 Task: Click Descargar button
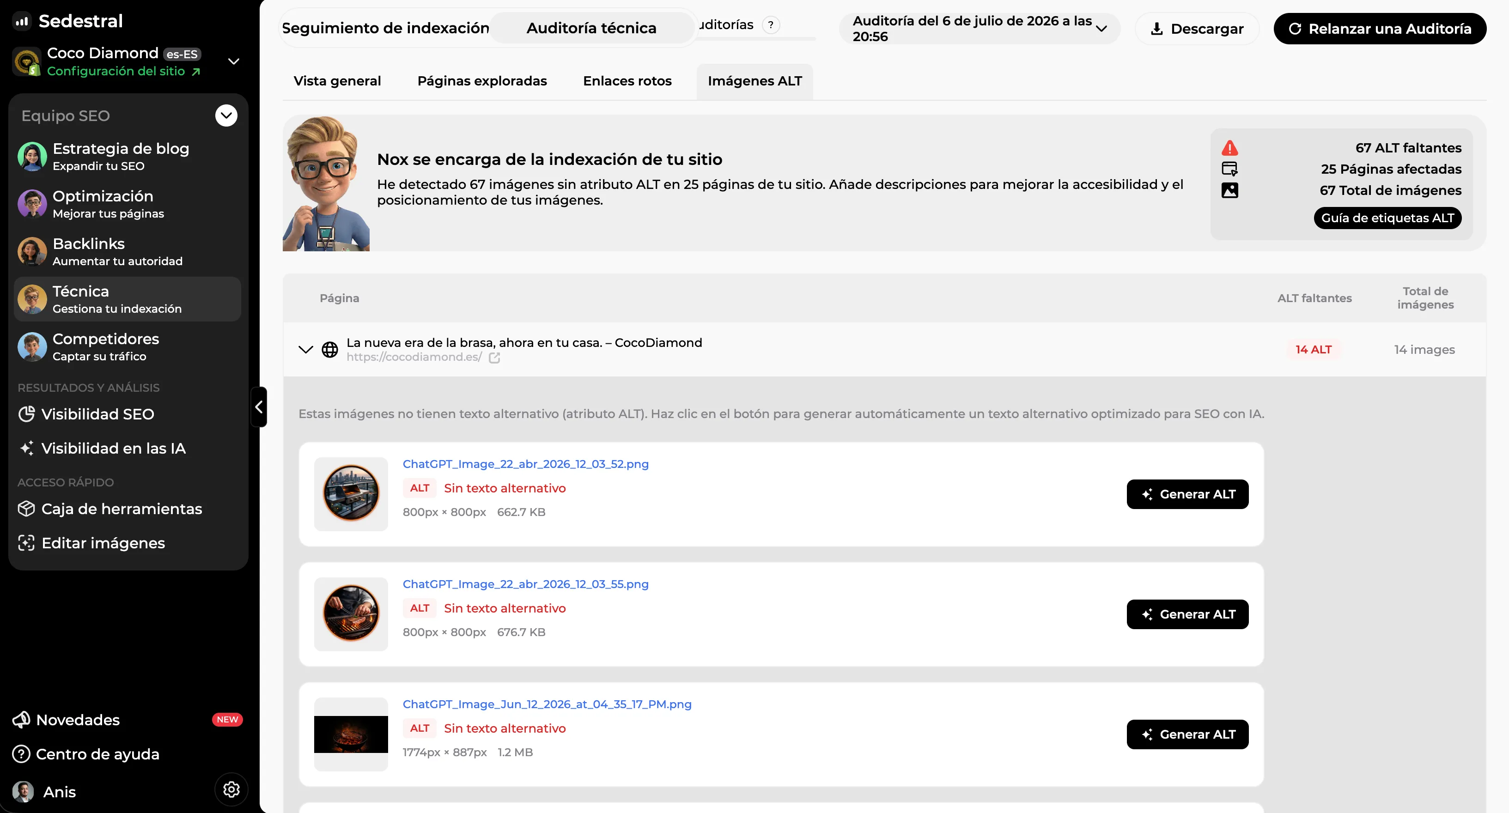(x=1197, y=29)
